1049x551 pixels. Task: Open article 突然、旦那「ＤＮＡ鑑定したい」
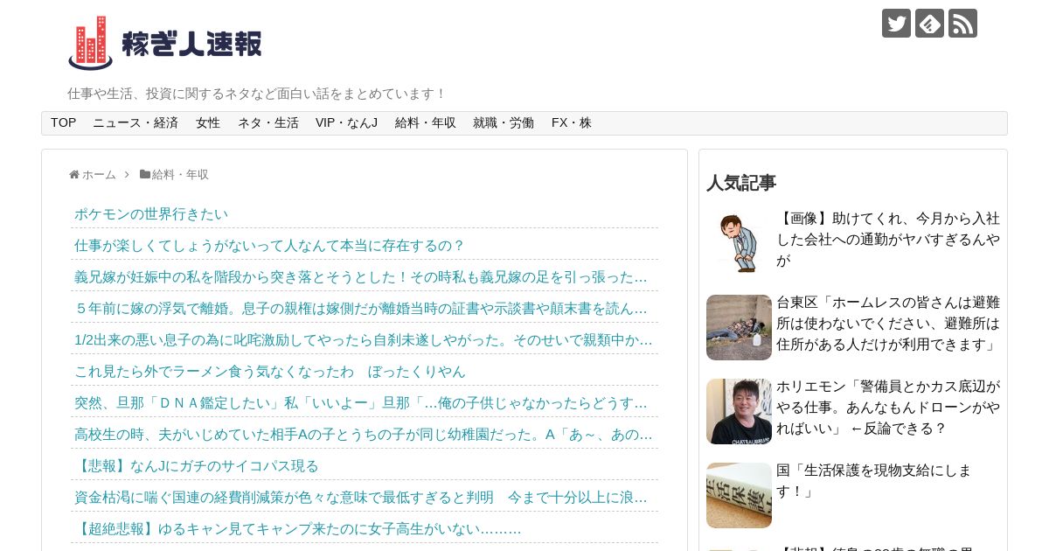[361, 403]
